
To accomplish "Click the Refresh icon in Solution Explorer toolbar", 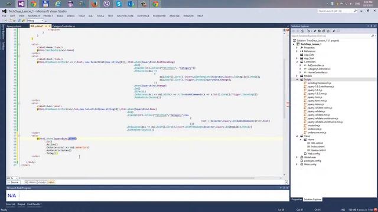I will click(320, 31).
